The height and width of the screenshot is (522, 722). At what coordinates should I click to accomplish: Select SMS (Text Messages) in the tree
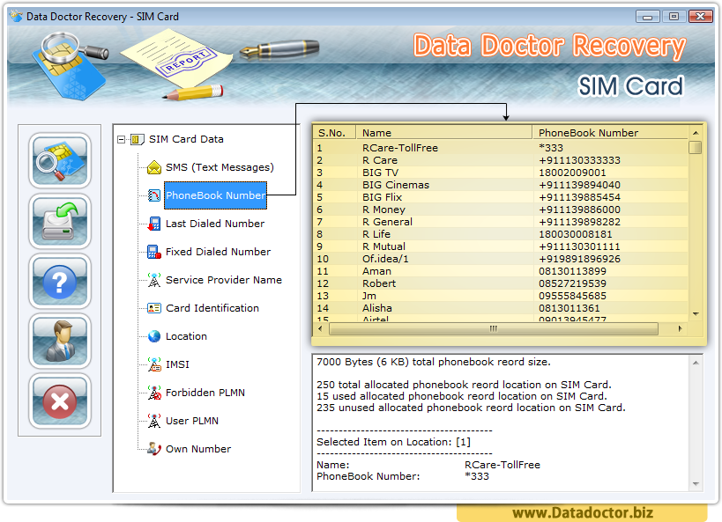[220, 167]
